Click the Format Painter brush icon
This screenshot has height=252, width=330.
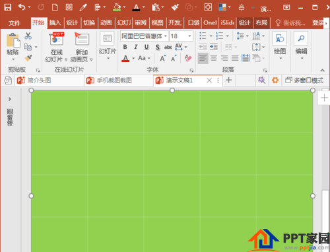(28, 58)
